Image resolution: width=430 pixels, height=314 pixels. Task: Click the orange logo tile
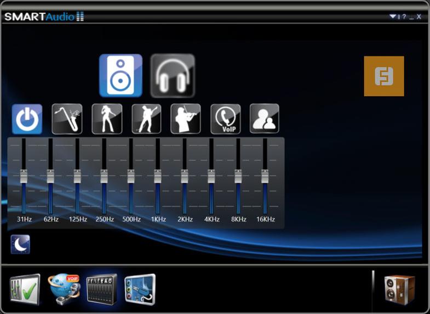coord(384,76)
